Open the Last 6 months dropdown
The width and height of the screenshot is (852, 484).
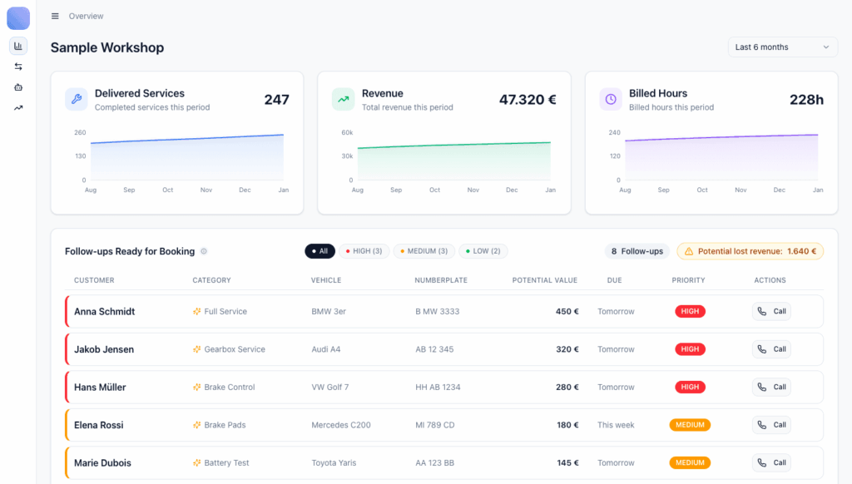(782, 47)
